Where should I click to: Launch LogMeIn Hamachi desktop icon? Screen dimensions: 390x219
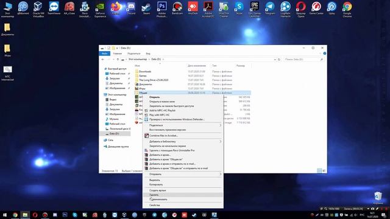click(285, 10)
